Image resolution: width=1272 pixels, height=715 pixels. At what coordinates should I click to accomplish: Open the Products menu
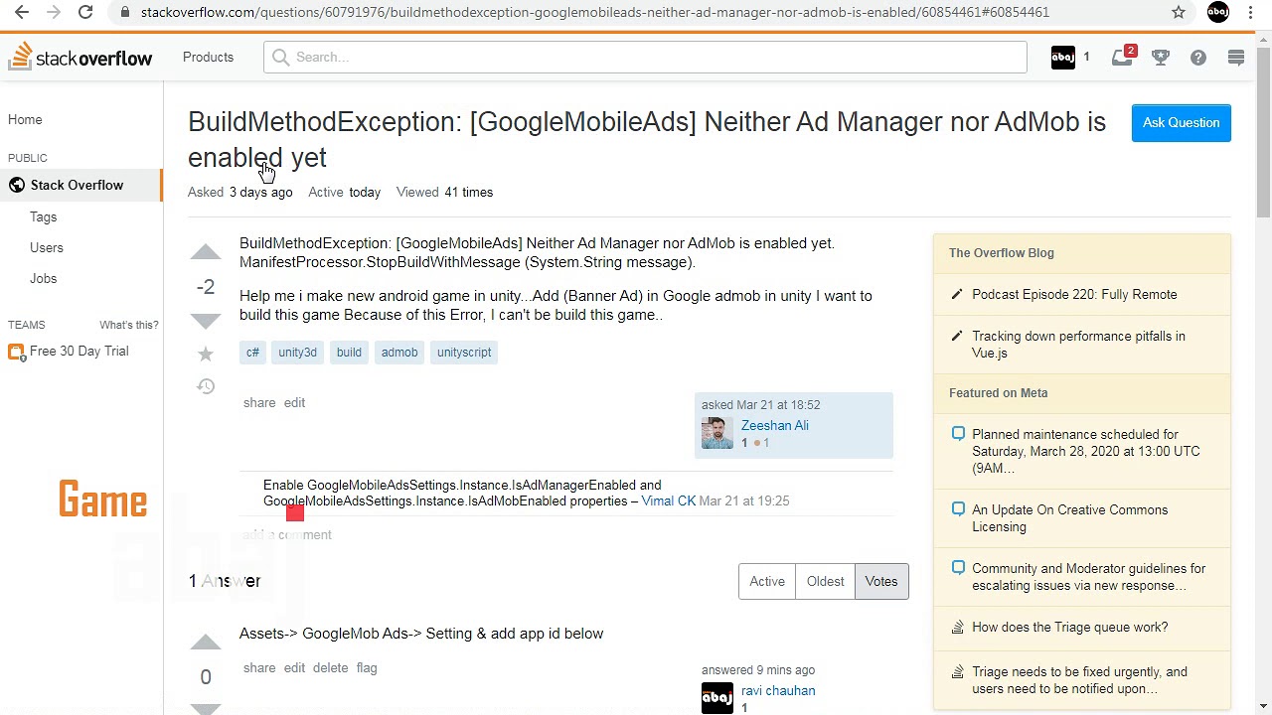208,57
